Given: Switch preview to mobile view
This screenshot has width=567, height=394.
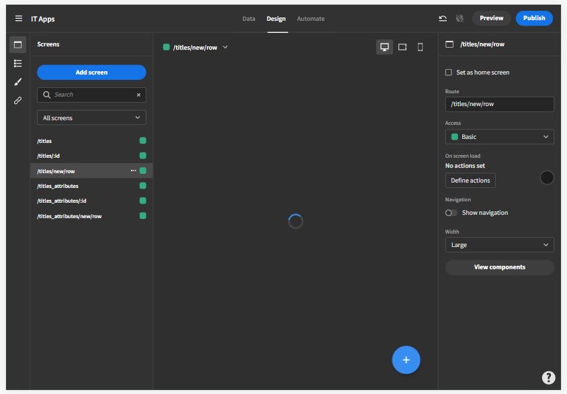Looking at the screenshot, I should (x=419, y=47).
